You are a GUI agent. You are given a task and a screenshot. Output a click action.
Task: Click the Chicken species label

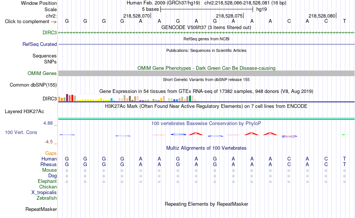pos(48,187)
